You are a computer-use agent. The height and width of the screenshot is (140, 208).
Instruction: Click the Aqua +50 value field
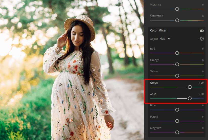tap(201, 94)
